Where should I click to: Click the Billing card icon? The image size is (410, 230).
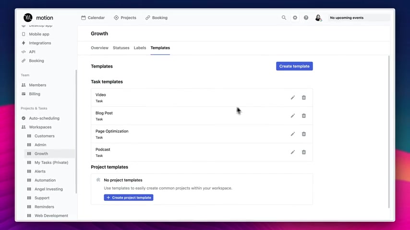point(24,94)
